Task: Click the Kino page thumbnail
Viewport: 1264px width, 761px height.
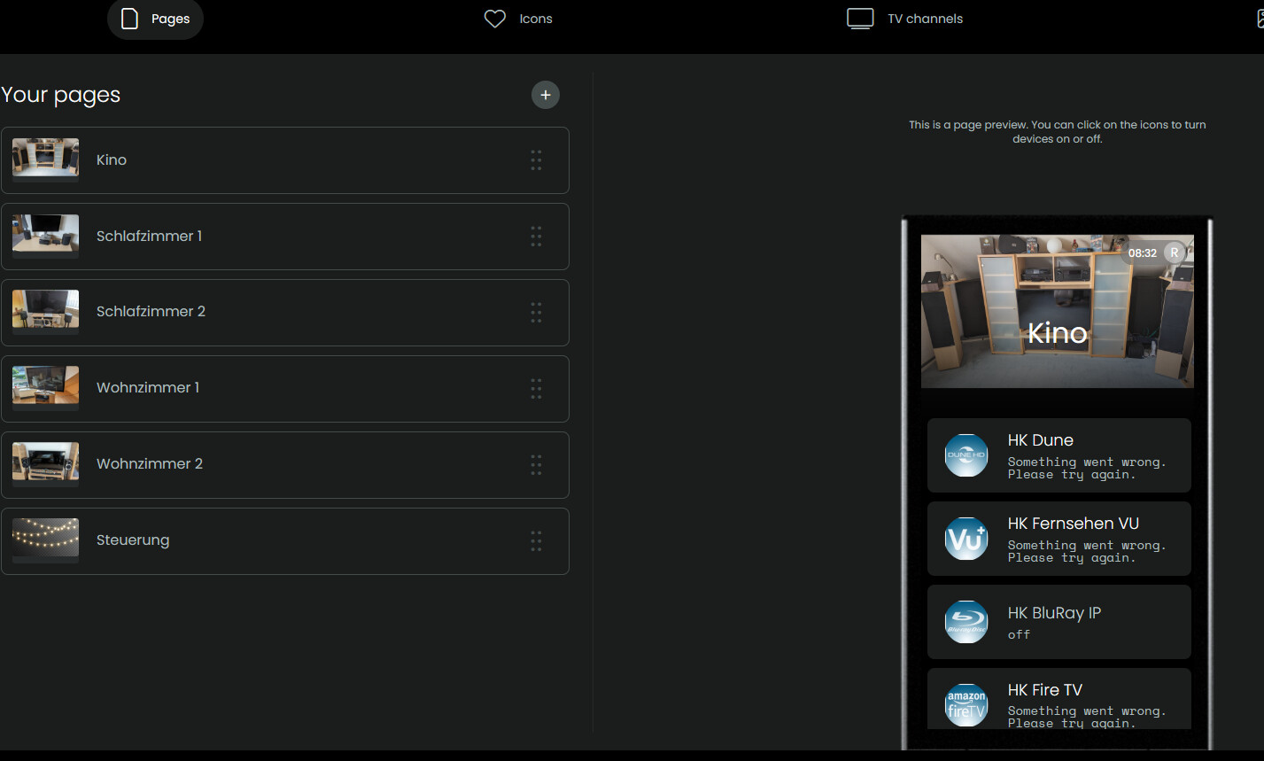Action: 45,160
